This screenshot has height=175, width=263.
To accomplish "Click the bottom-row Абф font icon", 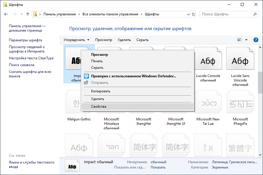I will pos(79,145).
